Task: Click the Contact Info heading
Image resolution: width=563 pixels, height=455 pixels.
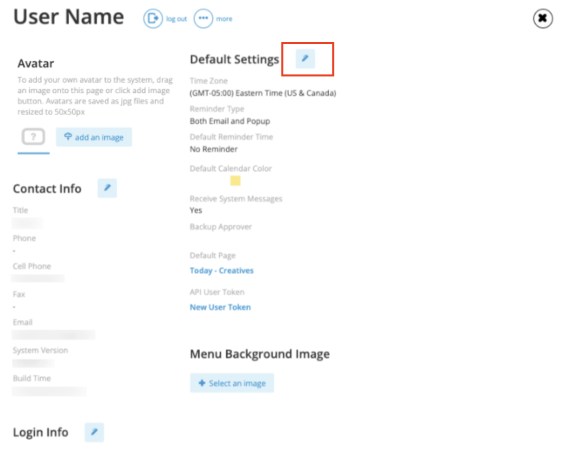Action: pos(47,189)
